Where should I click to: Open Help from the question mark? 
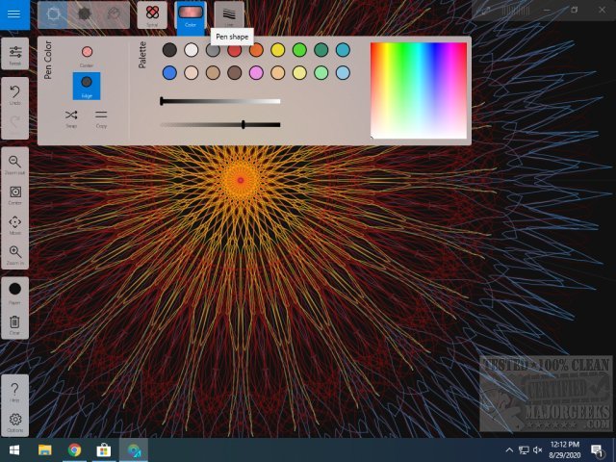tap(15, 392)
